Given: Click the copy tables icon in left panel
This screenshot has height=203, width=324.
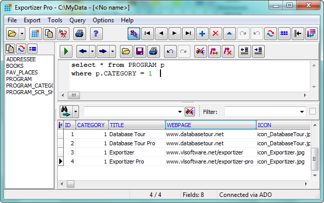Looking at the screenshot, I should 10,49.
